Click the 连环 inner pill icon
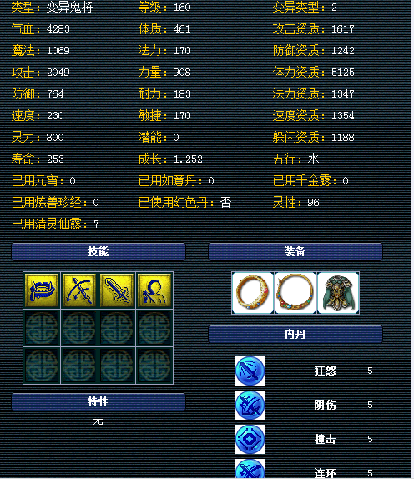 tap(250, 469)
